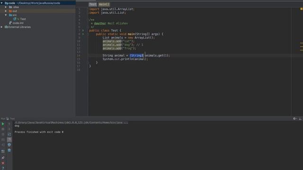
Task: Click 'List animals = new ArrayList();' line
Action: click(129, 38)
